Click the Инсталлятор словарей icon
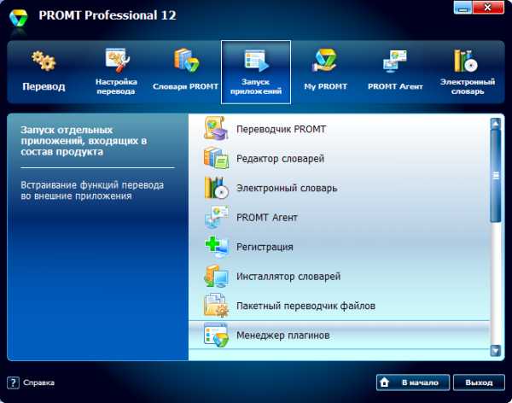 [x=216, y=276]
